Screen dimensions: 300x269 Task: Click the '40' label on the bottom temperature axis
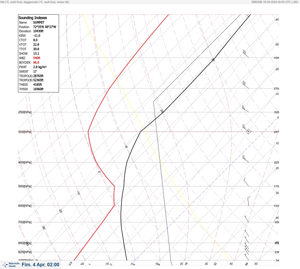231,264
